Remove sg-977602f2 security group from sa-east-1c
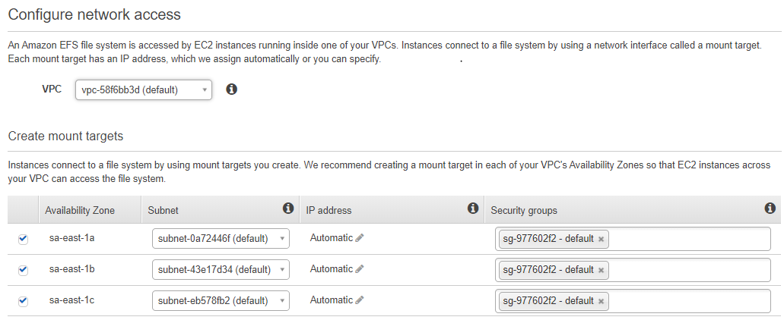 pyautogui.click(x=601, y=302)
